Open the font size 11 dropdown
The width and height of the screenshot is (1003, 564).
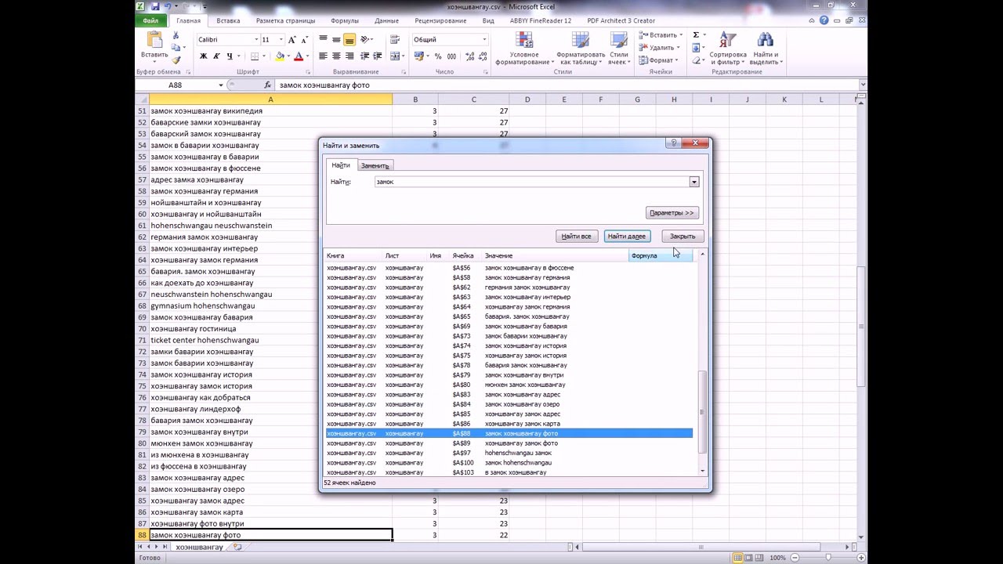click(281, 39)
